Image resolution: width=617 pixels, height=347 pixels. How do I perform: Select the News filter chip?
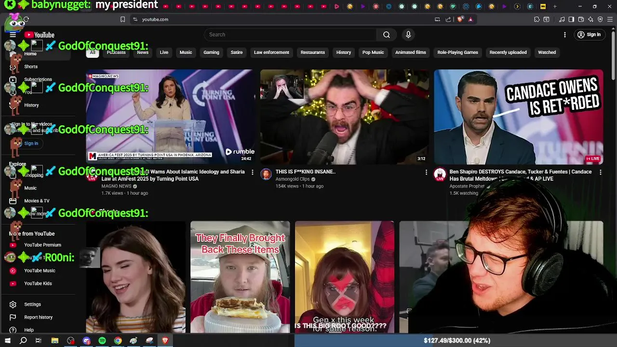click(x=143, y=53)
